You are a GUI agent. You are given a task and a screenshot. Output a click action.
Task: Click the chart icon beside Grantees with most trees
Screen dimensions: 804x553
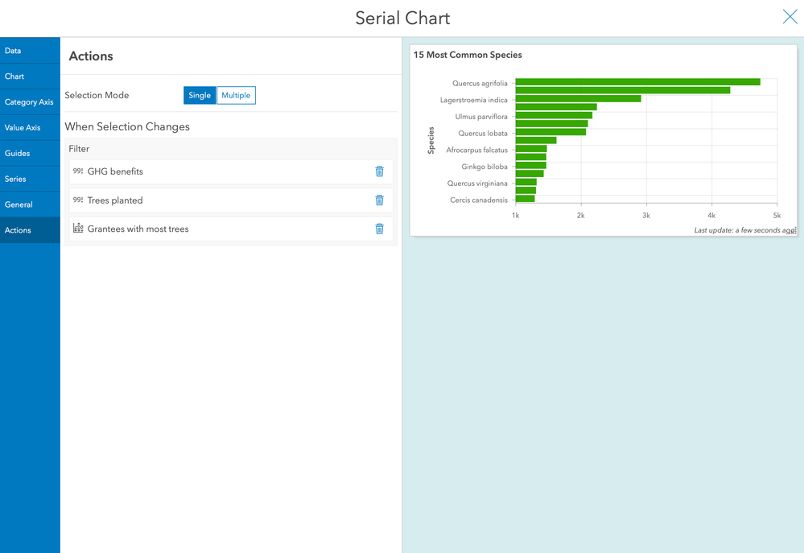click(x=78, y=228)
